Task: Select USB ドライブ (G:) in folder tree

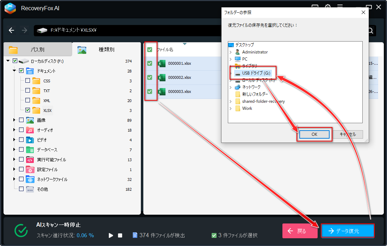Action: 256,73
